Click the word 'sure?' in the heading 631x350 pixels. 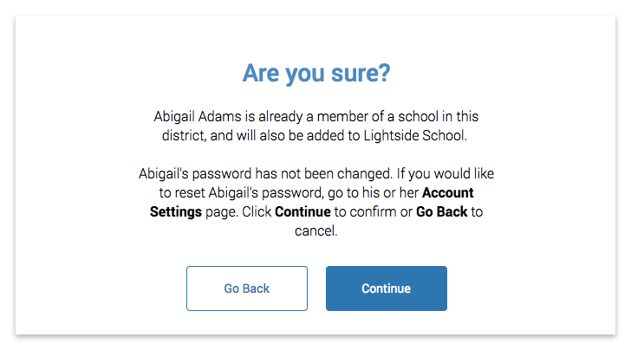tap(361, 74)
